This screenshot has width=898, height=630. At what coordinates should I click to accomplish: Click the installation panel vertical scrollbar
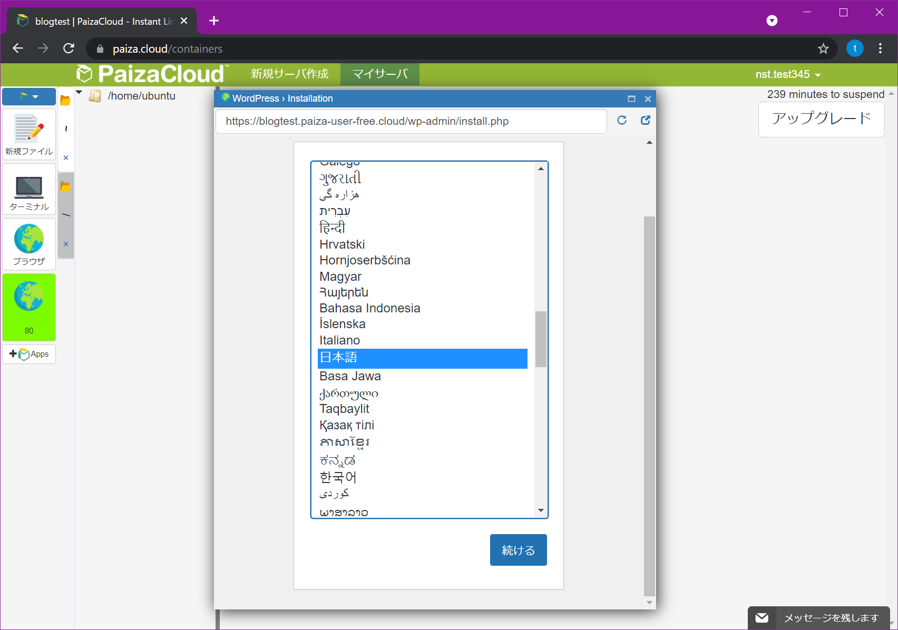pos(649,406)
